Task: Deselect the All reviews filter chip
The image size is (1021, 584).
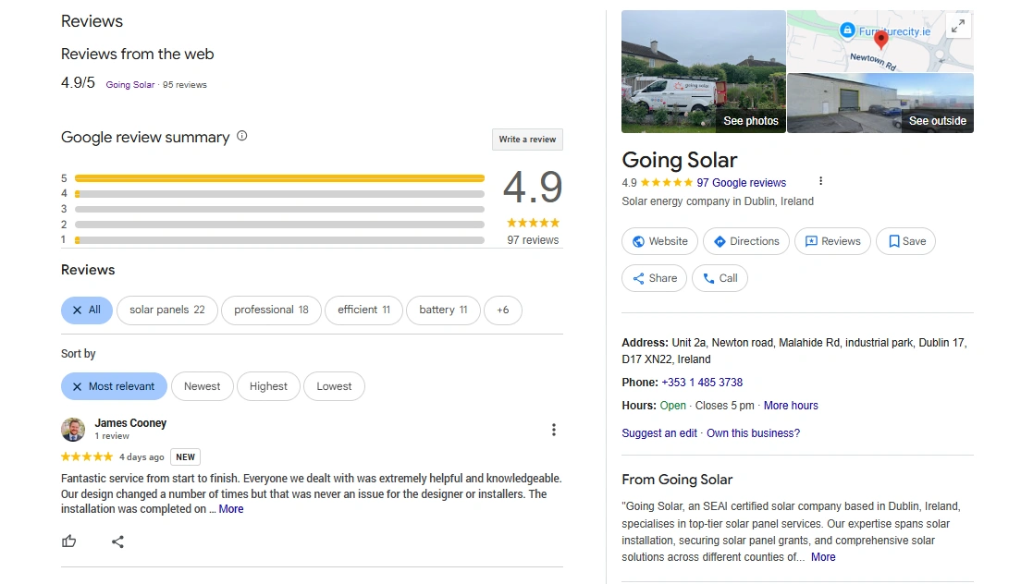Action: (x=87, y=310)
